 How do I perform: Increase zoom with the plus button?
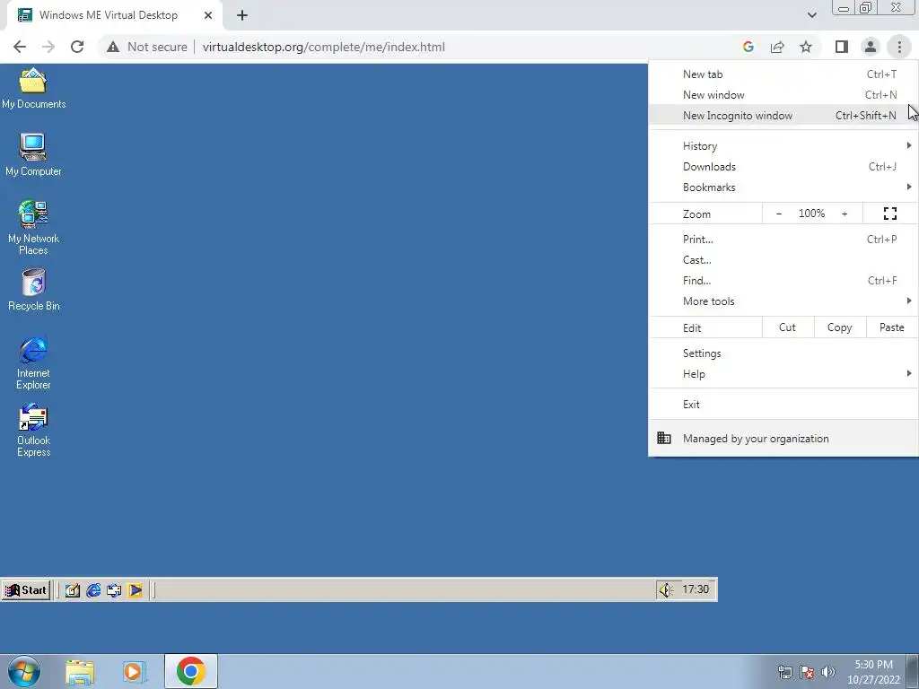click(x=845, y=214)
